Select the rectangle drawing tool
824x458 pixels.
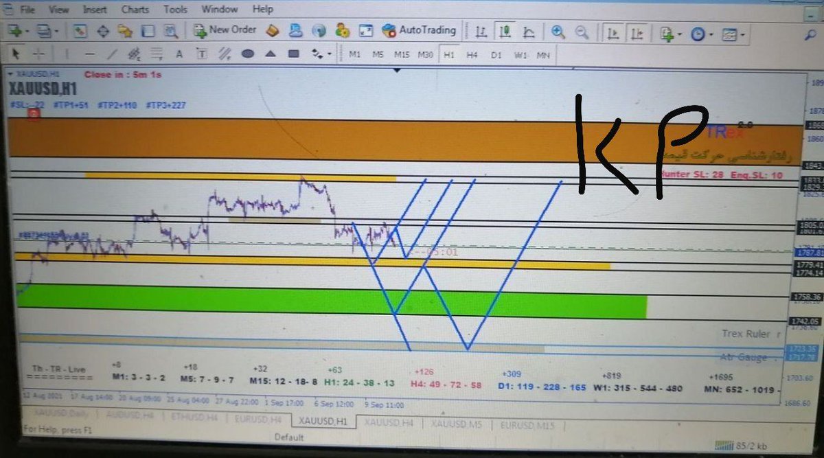[x=294, y=54]
